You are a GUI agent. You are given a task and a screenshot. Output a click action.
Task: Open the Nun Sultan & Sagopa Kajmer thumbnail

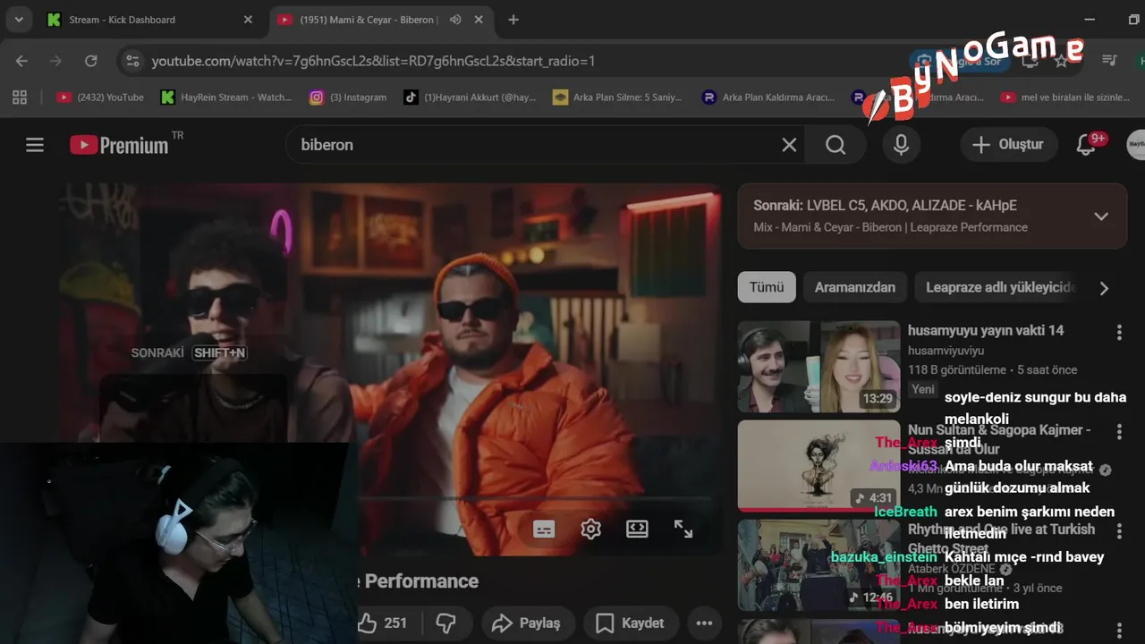click(818, 466)
